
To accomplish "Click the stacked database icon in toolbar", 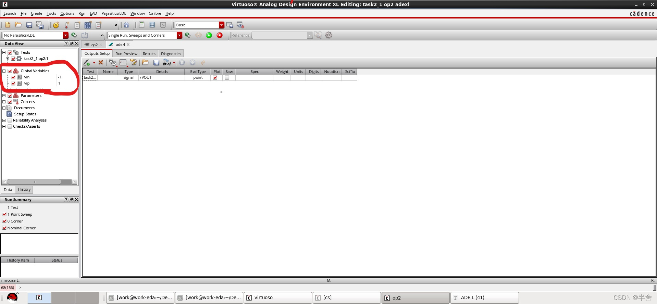I will click(152, 25).
